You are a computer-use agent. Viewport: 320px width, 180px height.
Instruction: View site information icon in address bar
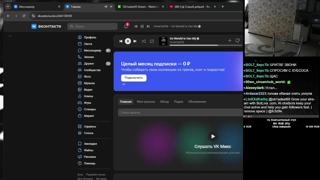(33, 16)
